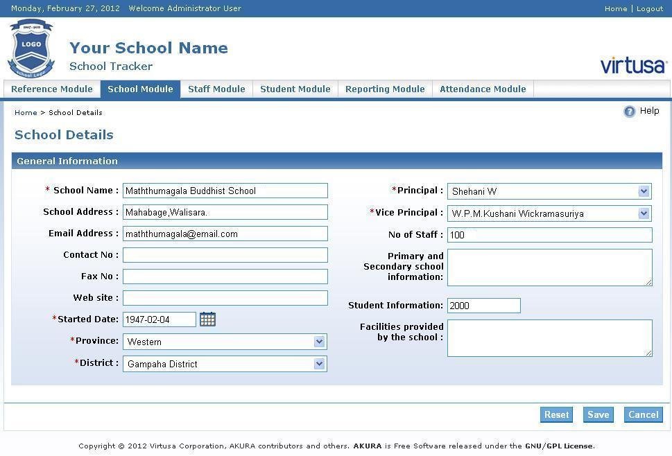The image size is (672, 456).
Task: Open the Student Module tab
Action: click(x=295, y=89)
